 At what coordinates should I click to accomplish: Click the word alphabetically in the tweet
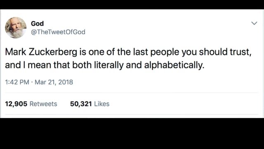click(x=174, y=65)
